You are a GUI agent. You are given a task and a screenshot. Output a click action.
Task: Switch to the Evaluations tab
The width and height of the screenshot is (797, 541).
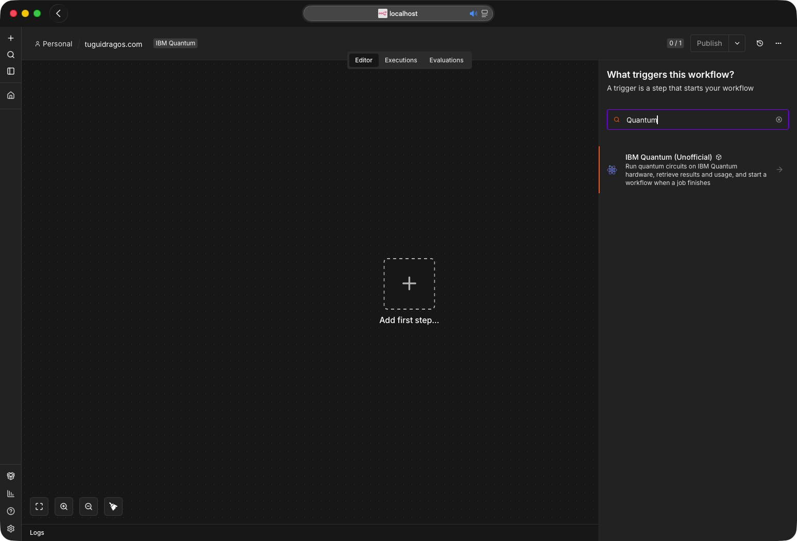pyautogui.click(x=446, y=60)
